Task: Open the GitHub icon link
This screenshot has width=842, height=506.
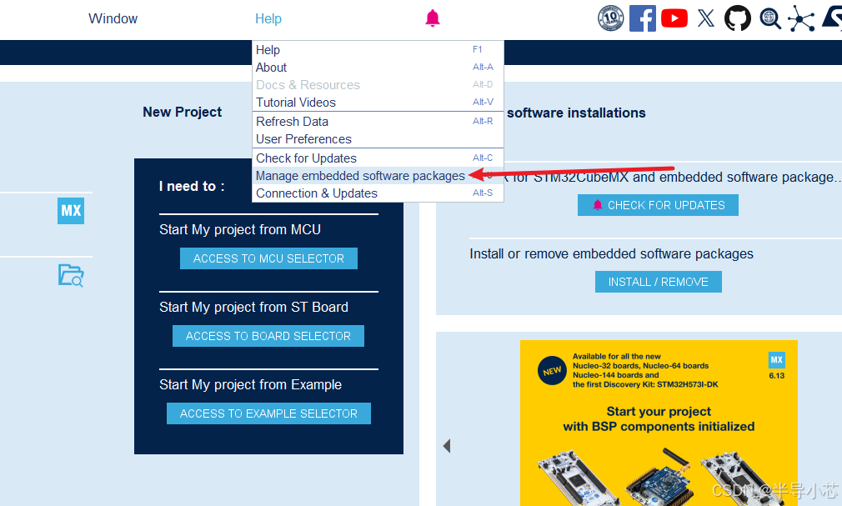Action: coord(738,18)
